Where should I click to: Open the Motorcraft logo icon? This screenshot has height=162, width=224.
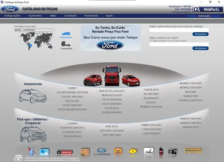coord(65,153)
